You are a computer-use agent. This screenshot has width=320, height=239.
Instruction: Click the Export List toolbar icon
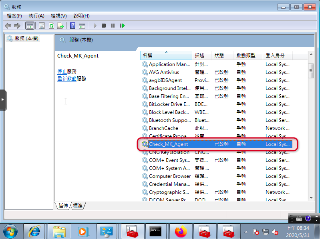coord(60,26)
